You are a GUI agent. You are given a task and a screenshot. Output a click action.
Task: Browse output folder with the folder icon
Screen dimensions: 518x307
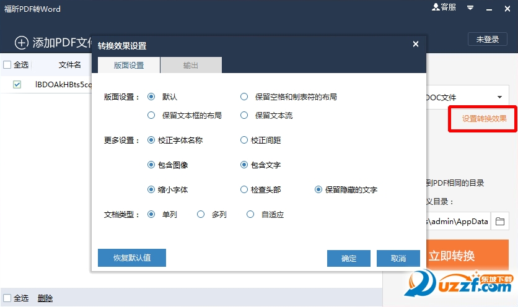click(500, 221)
